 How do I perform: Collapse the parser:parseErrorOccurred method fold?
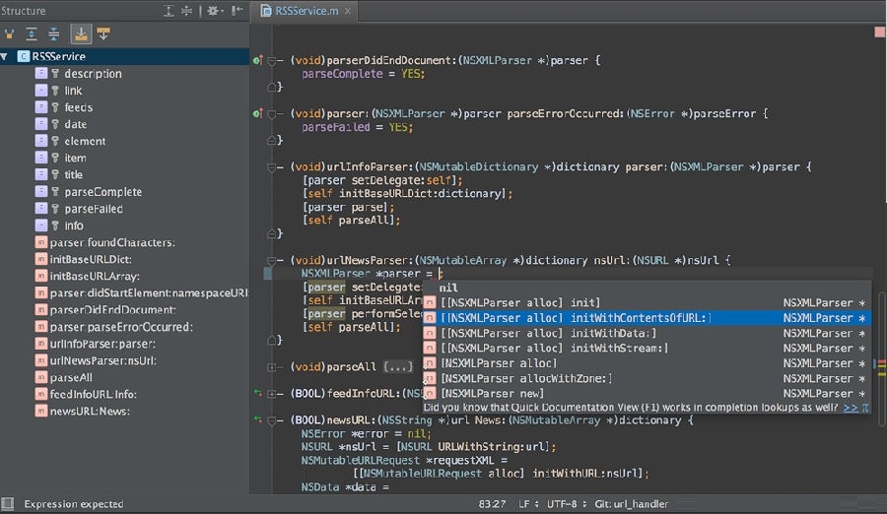[272, 114]
